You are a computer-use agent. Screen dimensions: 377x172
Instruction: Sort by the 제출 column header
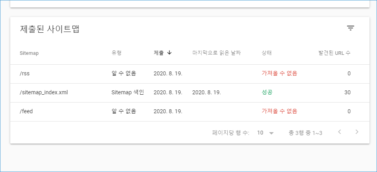[159, 53]
